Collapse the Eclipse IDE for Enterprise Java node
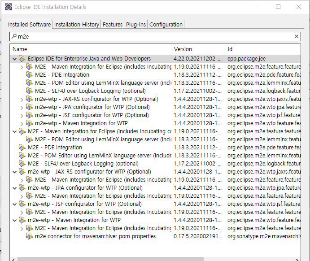310x261 pixels. coord(14,59)
